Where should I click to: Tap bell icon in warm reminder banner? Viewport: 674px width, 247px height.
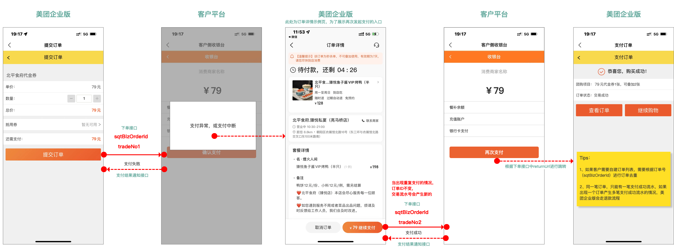292,57
